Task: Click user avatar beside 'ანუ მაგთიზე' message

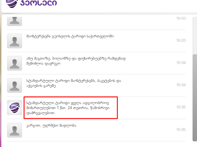Action: [15, 63]
